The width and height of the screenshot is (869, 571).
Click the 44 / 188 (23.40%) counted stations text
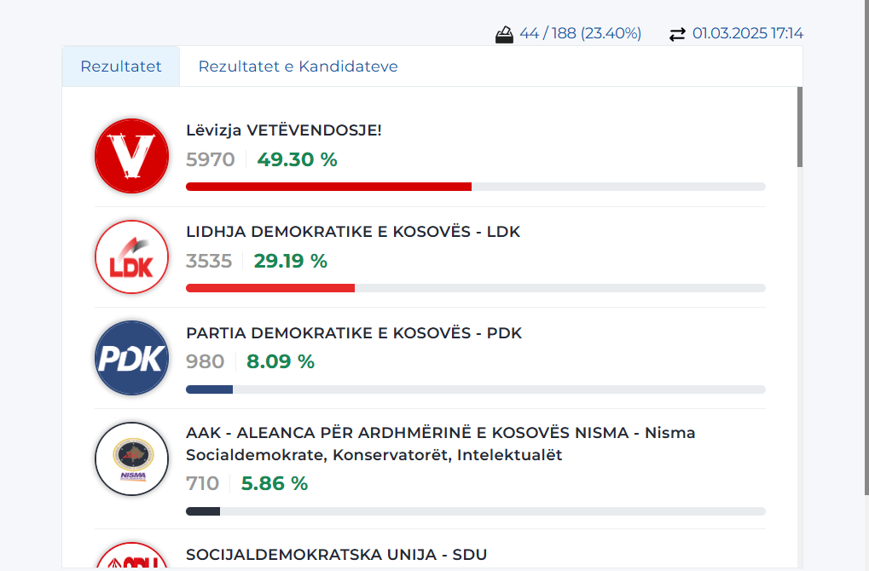point(580,34)
